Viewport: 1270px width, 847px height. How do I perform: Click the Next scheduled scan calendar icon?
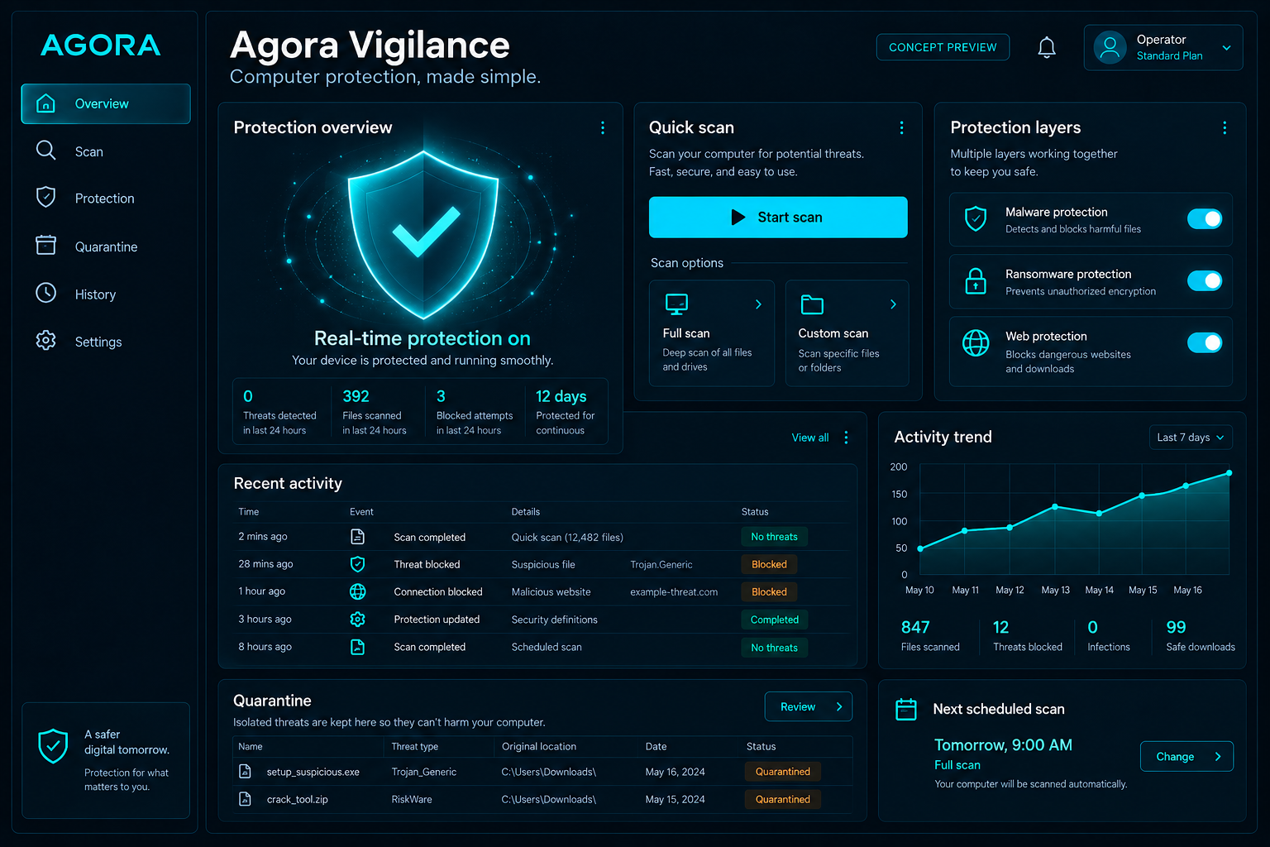(x=906, y=710)
